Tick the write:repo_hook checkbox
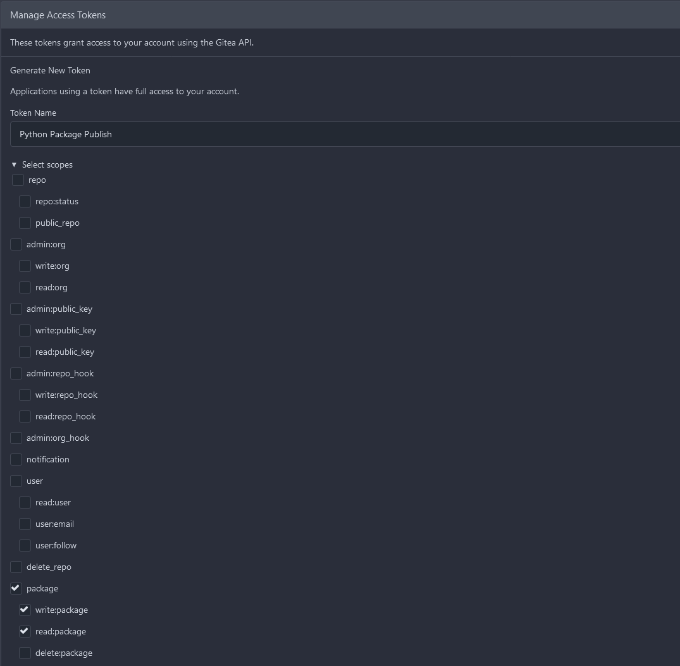This screenshot has height=666, width=680. click(x=25, y=395)
